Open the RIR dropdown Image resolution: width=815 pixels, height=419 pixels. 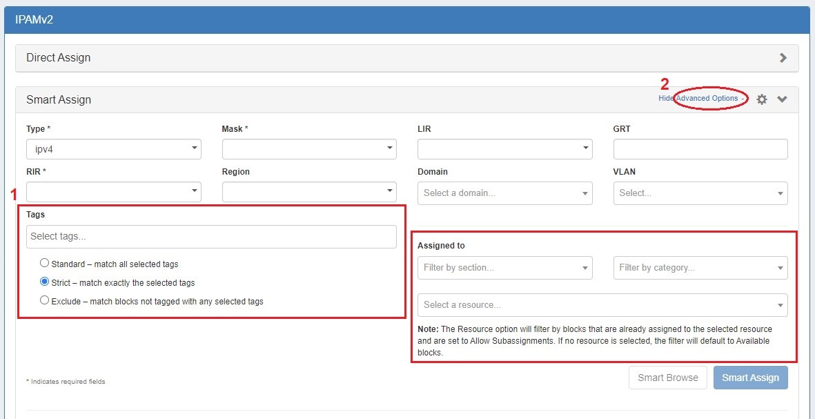[x=114, y=192]
